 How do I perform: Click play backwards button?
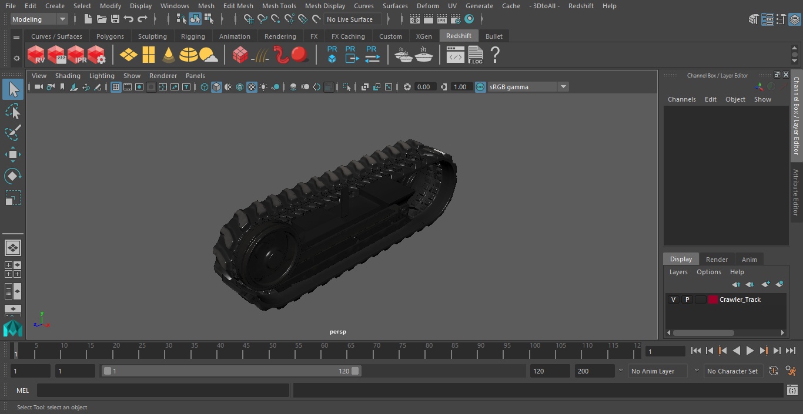(737, 351)
